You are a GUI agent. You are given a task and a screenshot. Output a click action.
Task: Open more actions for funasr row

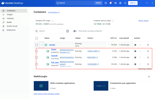coord(140,51)
